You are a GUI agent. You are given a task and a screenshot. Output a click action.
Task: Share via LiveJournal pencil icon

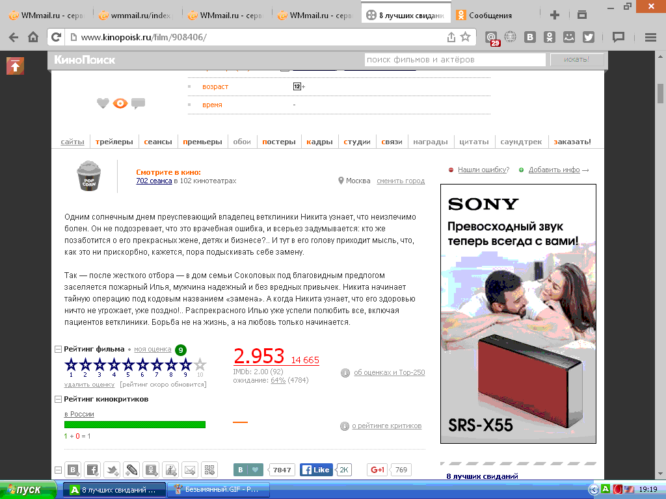click(131, 470)
